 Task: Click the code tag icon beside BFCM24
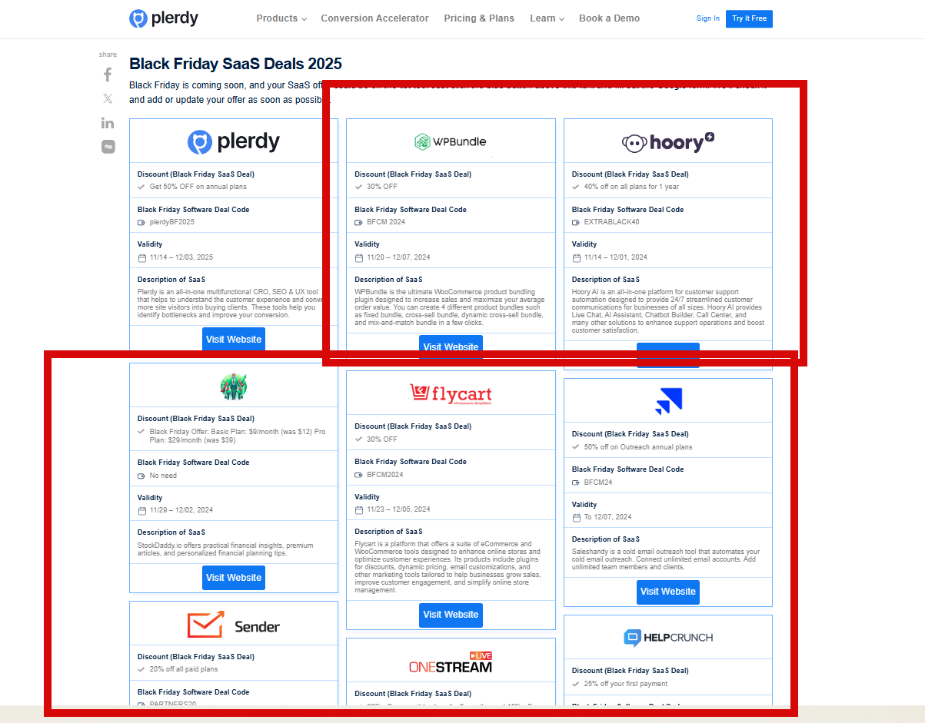(576, 483)
